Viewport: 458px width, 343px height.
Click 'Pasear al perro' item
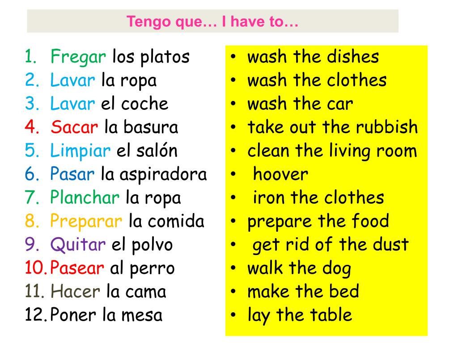tap(112, 268)
